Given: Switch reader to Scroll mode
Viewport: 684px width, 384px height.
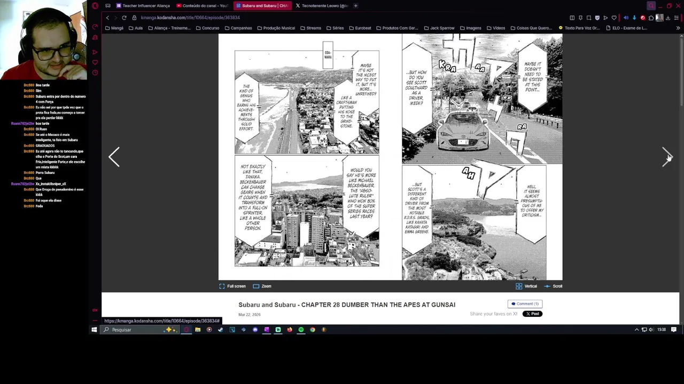Looking at the screenshot, I should pos(553,286).
